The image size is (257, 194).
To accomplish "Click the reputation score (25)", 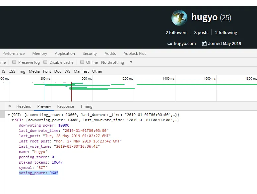I will 225,18.
